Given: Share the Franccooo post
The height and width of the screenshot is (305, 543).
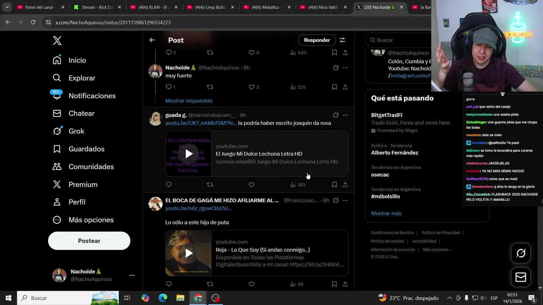Looking at the screenshot, I should (345, 284).
